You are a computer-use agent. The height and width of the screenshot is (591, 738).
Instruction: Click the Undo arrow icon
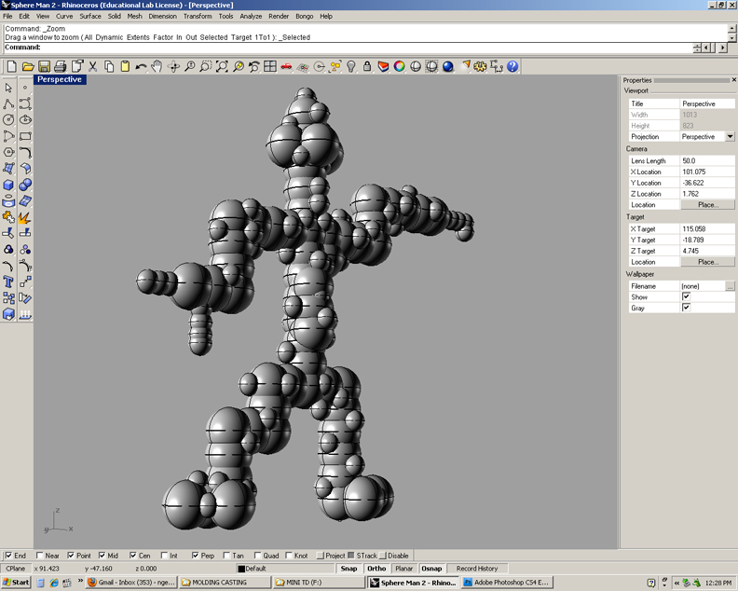tap(141, 67)
